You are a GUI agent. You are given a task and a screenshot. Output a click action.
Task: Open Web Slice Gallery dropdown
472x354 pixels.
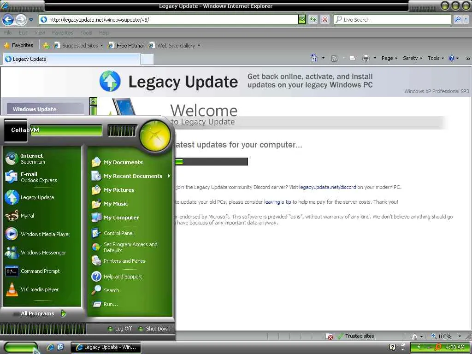(174, 46)
